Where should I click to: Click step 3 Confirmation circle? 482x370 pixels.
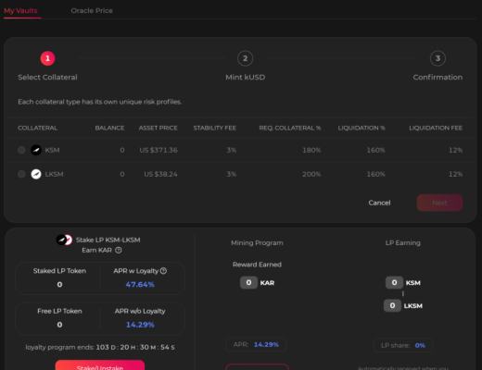click(438, 58)
